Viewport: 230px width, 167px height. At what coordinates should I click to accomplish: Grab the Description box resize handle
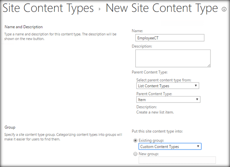pos(209,66)
